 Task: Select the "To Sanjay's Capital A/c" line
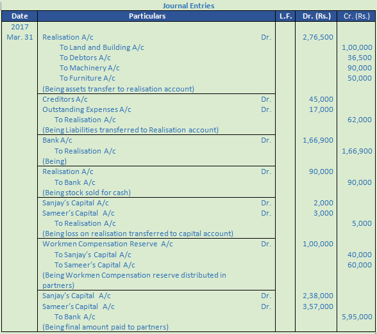point(93,255)
